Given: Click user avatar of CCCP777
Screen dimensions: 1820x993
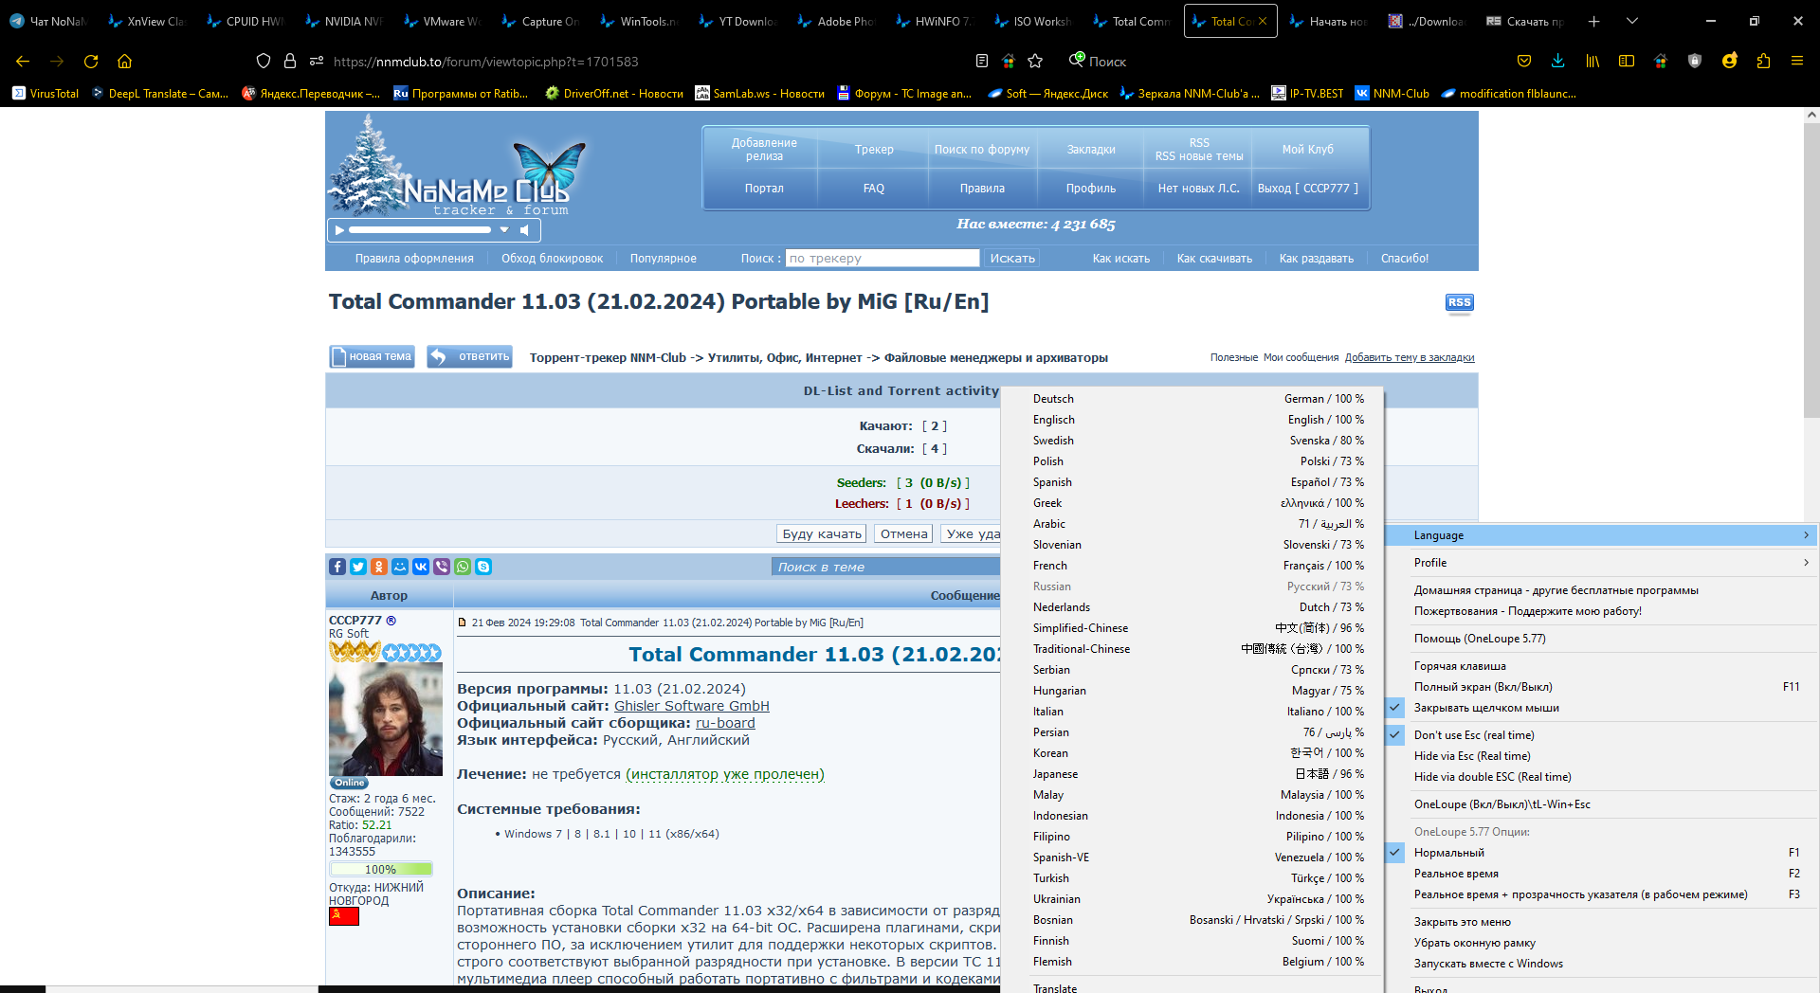Looking at the screenshot, I should pos(385,719).
